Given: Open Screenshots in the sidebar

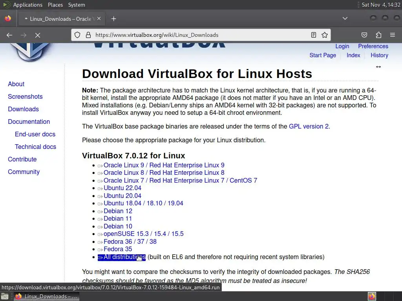Looking at the screenshot, I should click(x=25, y=96).
